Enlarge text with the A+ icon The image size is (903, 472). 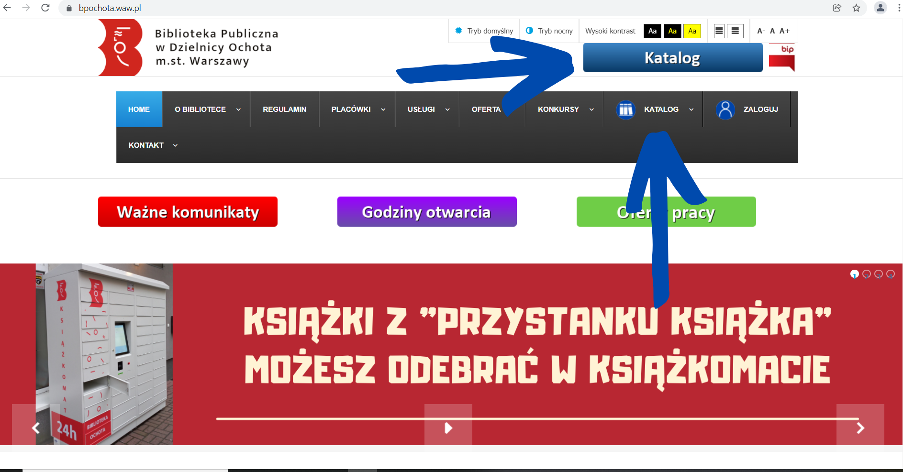[785, 31]
